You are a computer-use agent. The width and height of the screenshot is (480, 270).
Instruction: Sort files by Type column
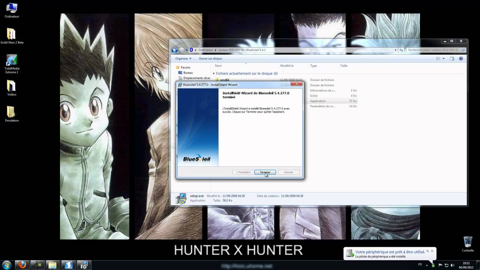pyautogui.click(x=313, y=66)
